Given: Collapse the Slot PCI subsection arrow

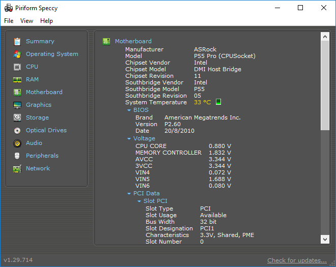Looking at the screenshot, I should [x=139, y=201].
